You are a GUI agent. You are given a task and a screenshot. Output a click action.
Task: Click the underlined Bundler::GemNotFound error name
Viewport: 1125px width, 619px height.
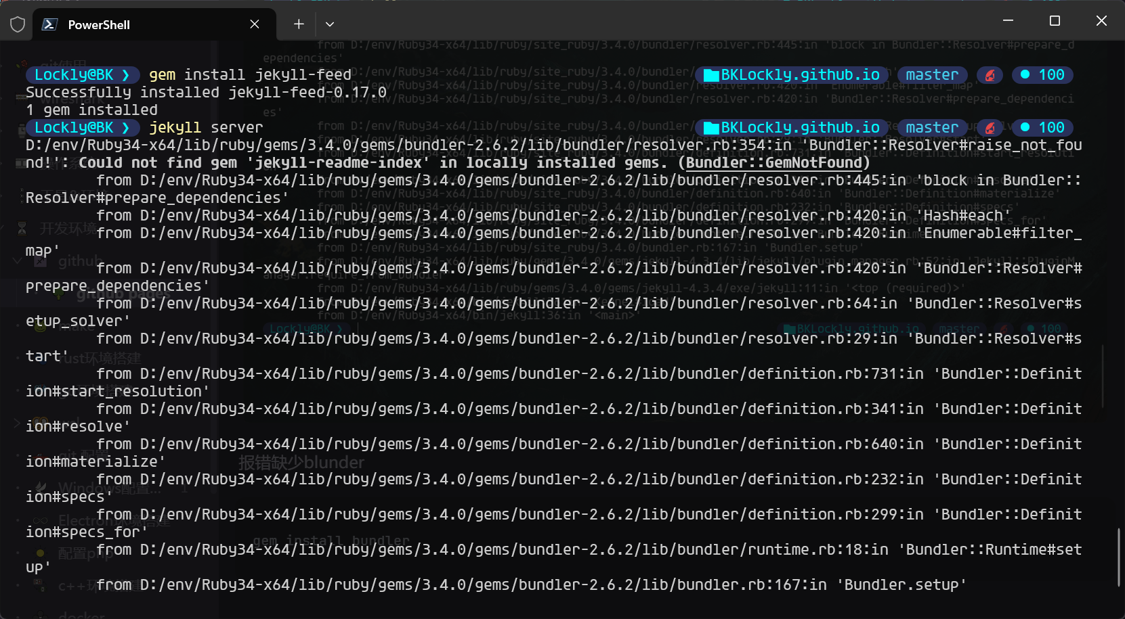click(773, 162)
